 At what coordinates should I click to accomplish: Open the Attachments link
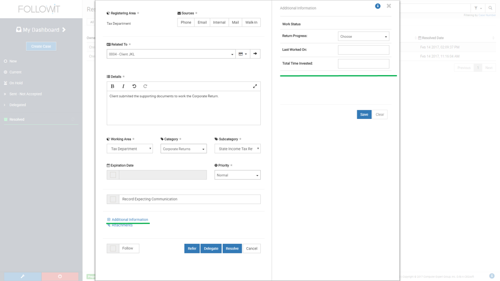(x=122, y=225)
